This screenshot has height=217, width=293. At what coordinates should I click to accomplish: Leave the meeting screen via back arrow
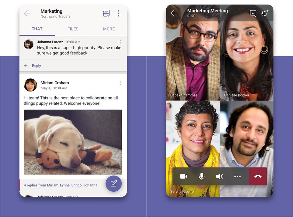coord(174,13)
